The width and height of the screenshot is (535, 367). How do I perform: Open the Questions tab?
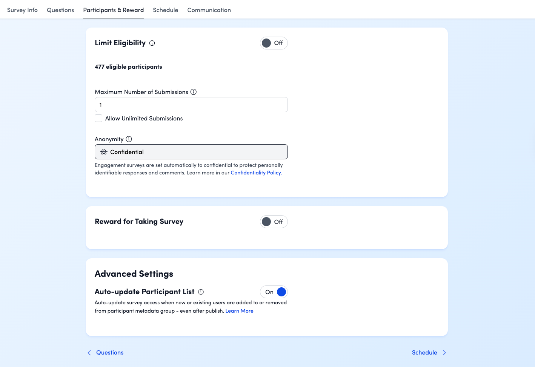tap(60, 10)
